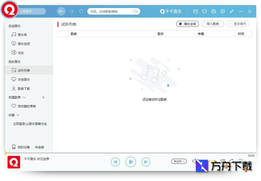Collapse the 收藏 section chevron
Screen dimensions: 261x181
pyautogui.click(x=17, y=115)
